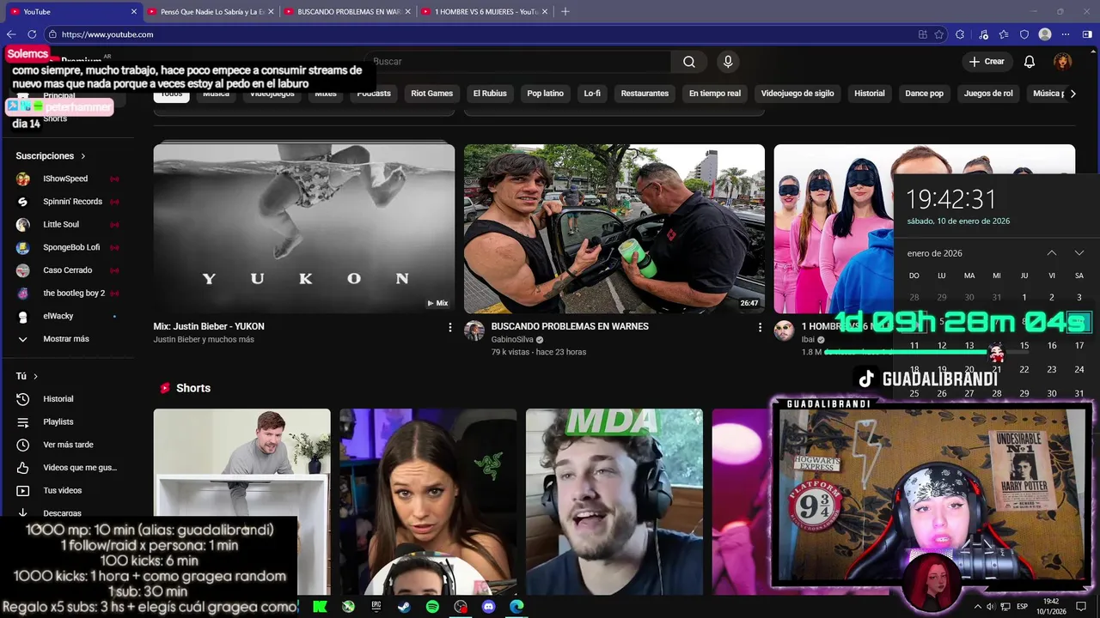This screenshot has width=1100, height=618.
Task: Go back with browser back arrow
Action: point(11,34)
